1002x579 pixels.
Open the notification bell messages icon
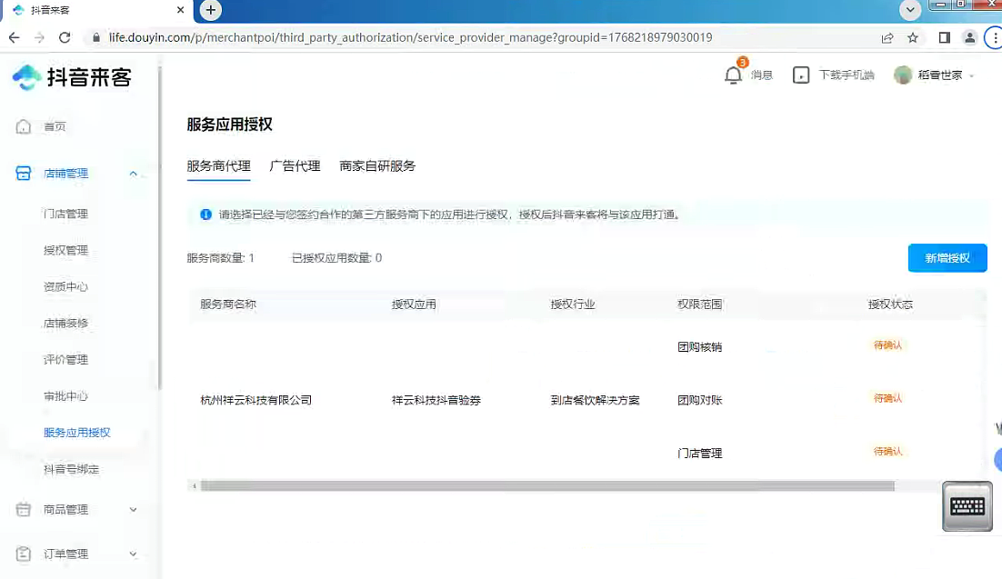click(734, 75)
